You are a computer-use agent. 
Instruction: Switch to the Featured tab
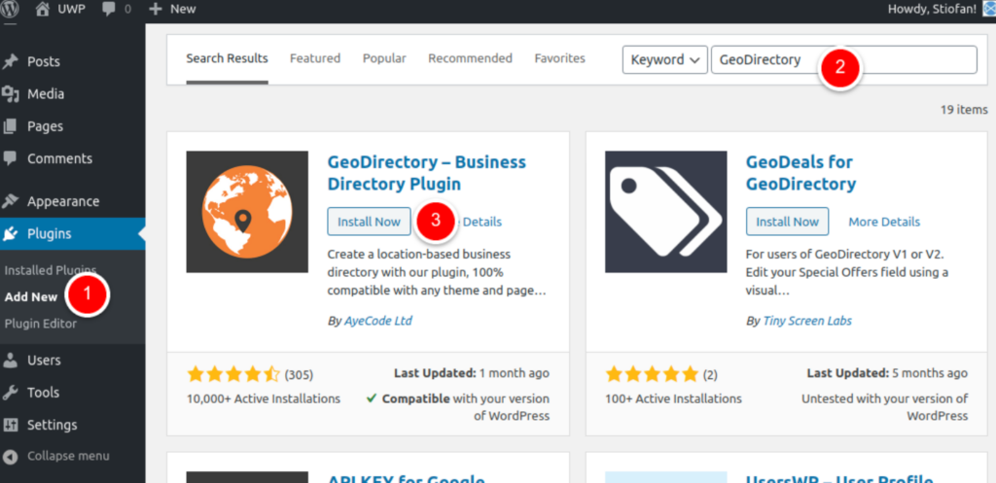[315, 58]
